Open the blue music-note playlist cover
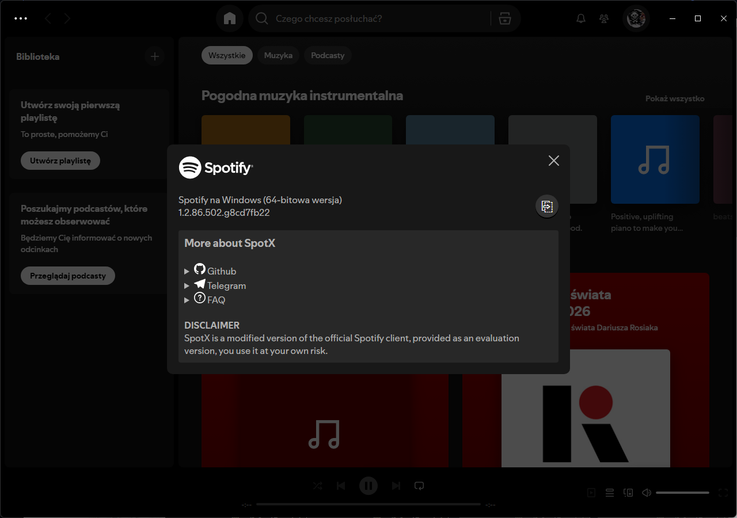 coord(655,159)
